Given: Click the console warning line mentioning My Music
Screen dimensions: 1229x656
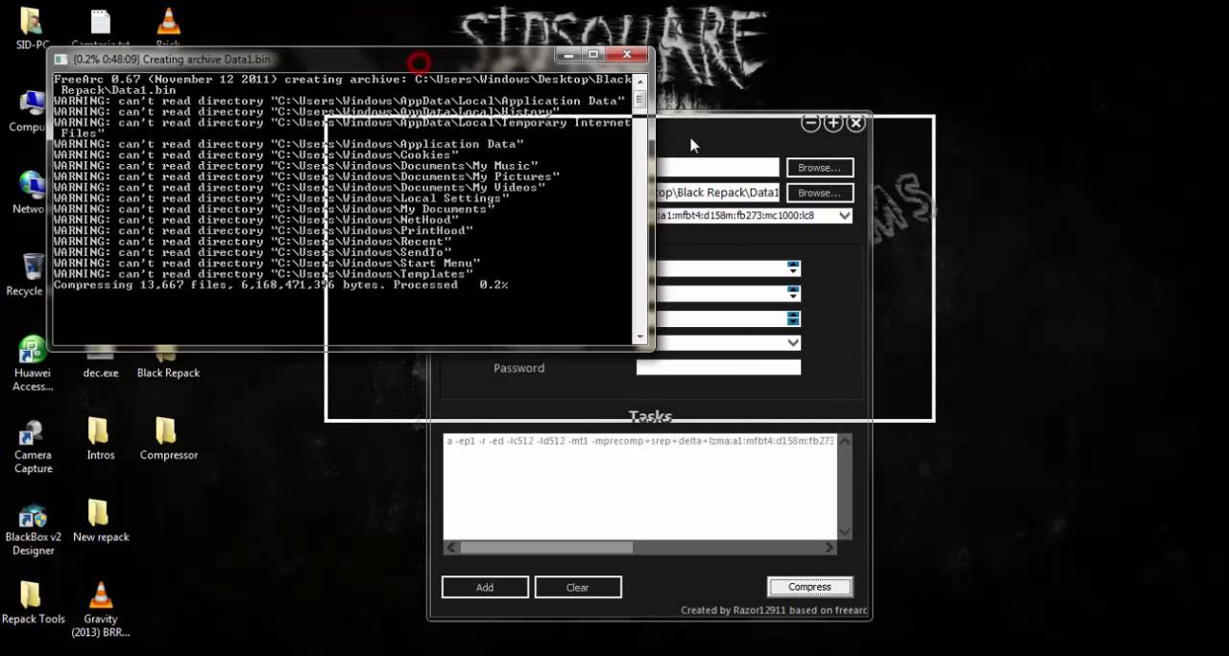Looking at the screenshot, I should coord(296,166).
